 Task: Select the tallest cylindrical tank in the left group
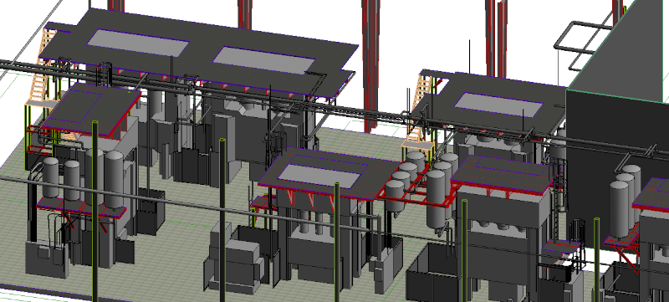pyautogui.click(x=114, y=179)
